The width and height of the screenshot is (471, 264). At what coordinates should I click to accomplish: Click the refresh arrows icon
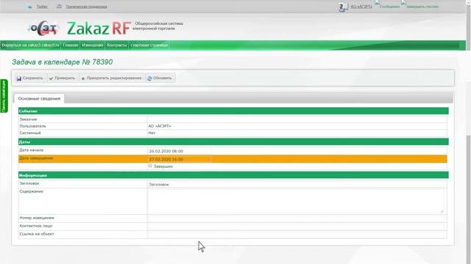pos(149,78)
